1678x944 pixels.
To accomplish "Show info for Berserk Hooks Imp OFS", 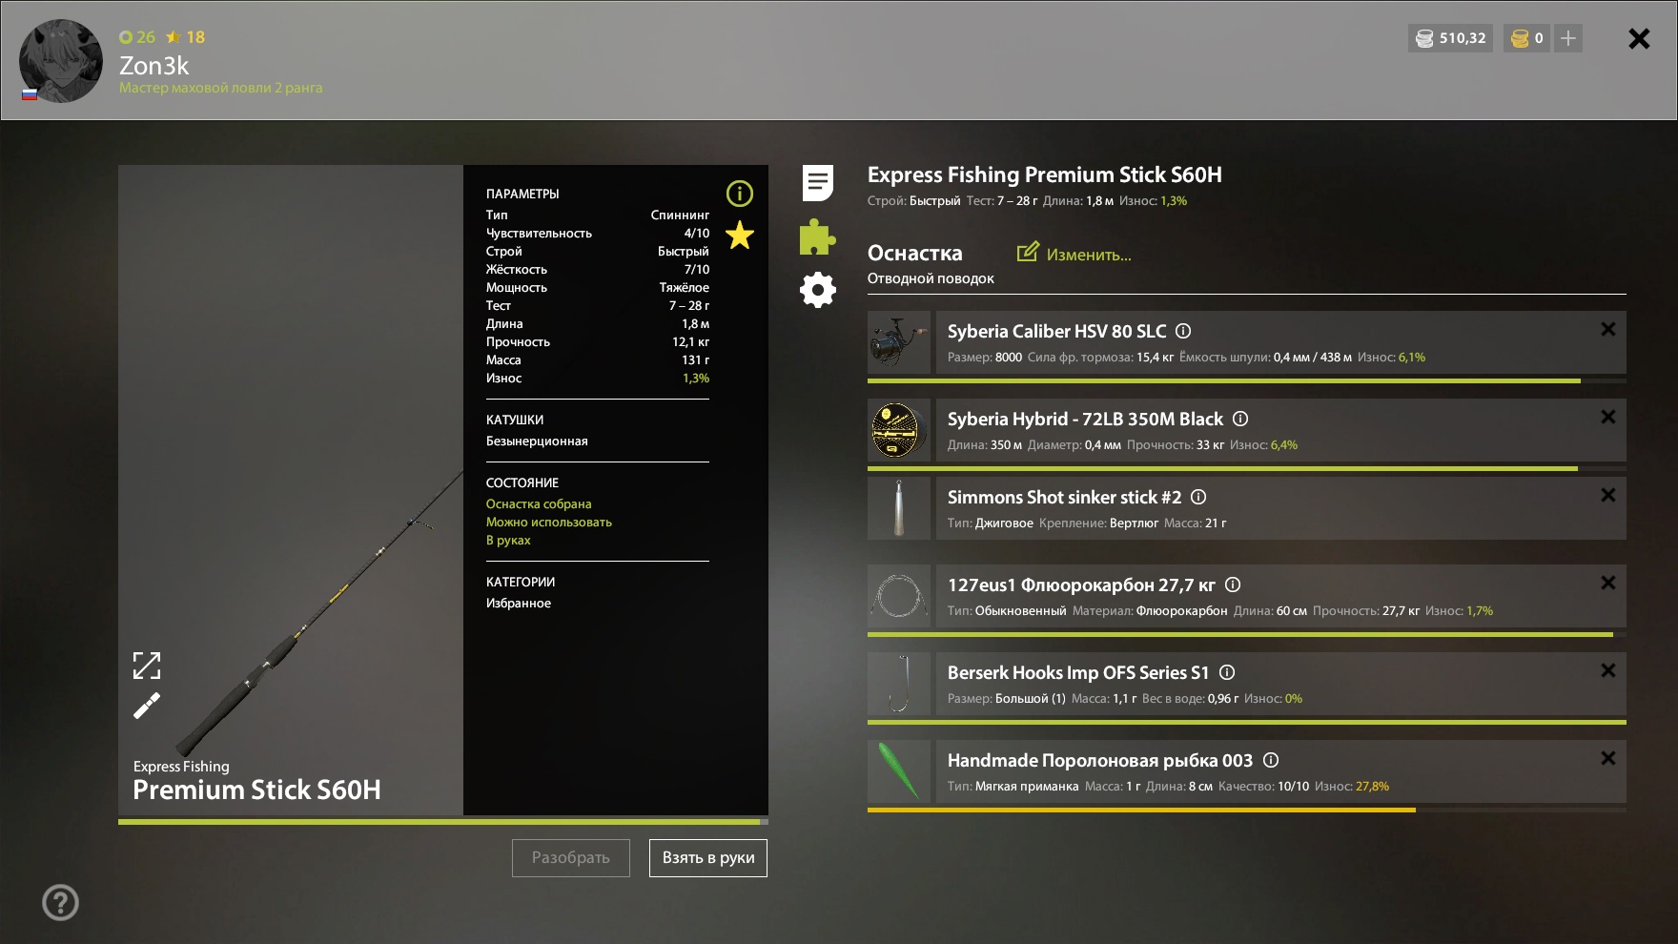I will pyautogui.click(x=1227, y=672).
